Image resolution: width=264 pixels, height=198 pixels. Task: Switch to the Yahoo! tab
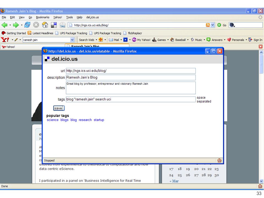tap(33, 47)
